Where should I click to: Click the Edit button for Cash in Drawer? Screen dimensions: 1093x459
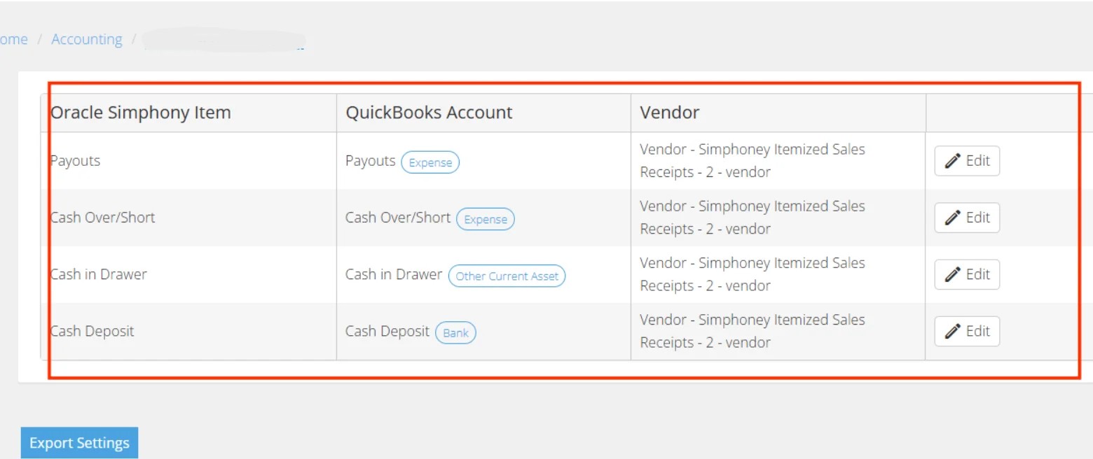(967, 274)
